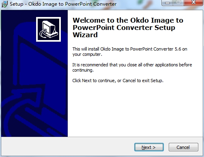Click the grey button bar left of Next
Screen dimensions: 204x157
[x=68, y=147]
